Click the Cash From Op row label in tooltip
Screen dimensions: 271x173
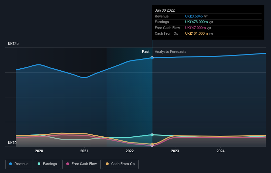point(166,34)
